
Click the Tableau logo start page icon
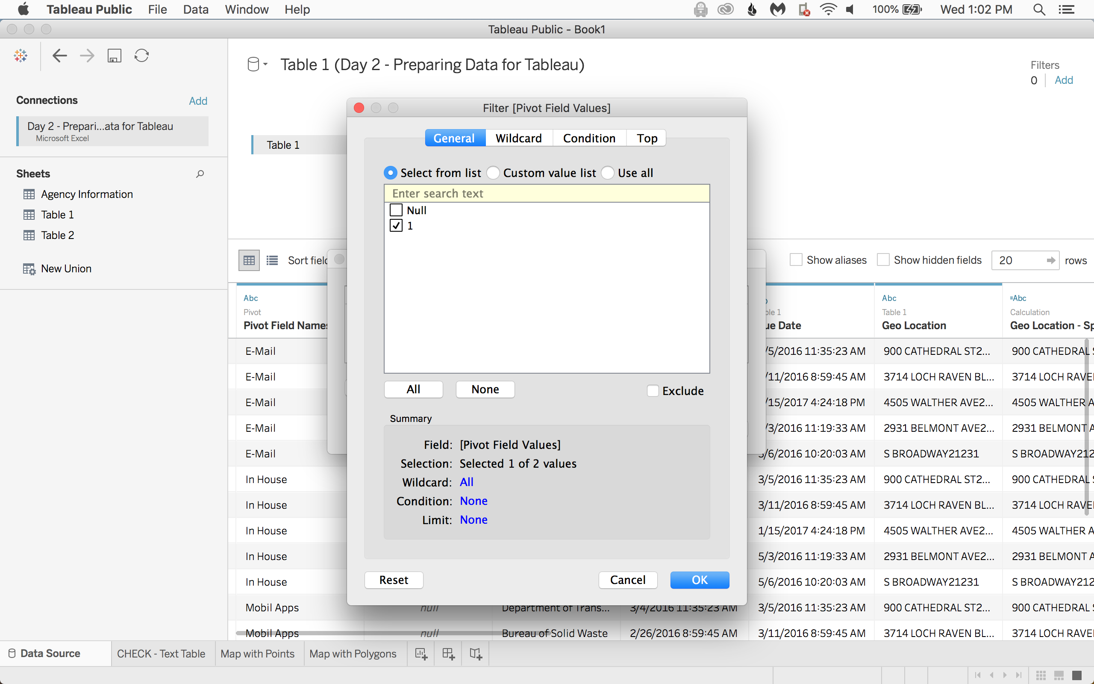tap(21, 56)
